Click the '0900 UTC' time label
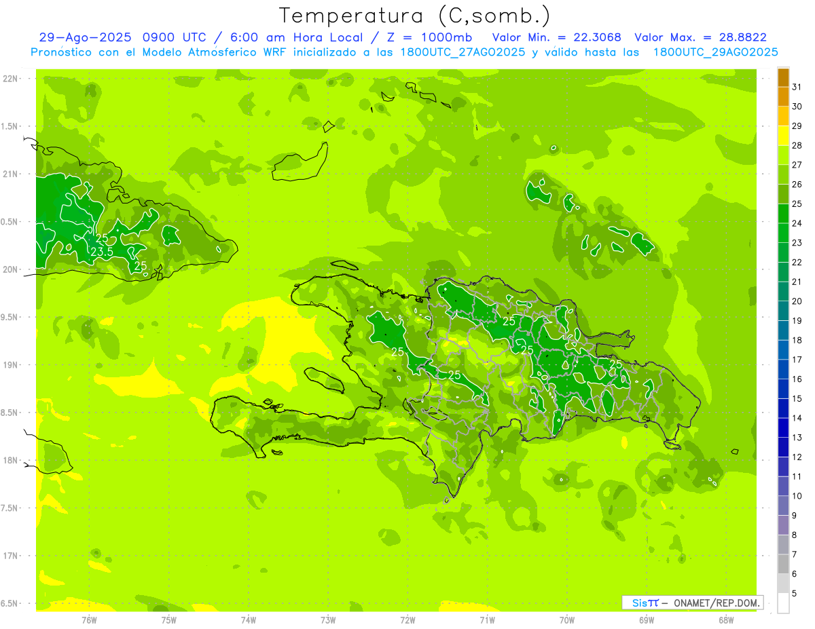This screenshot has height=629, width=815. coord(176,37)
